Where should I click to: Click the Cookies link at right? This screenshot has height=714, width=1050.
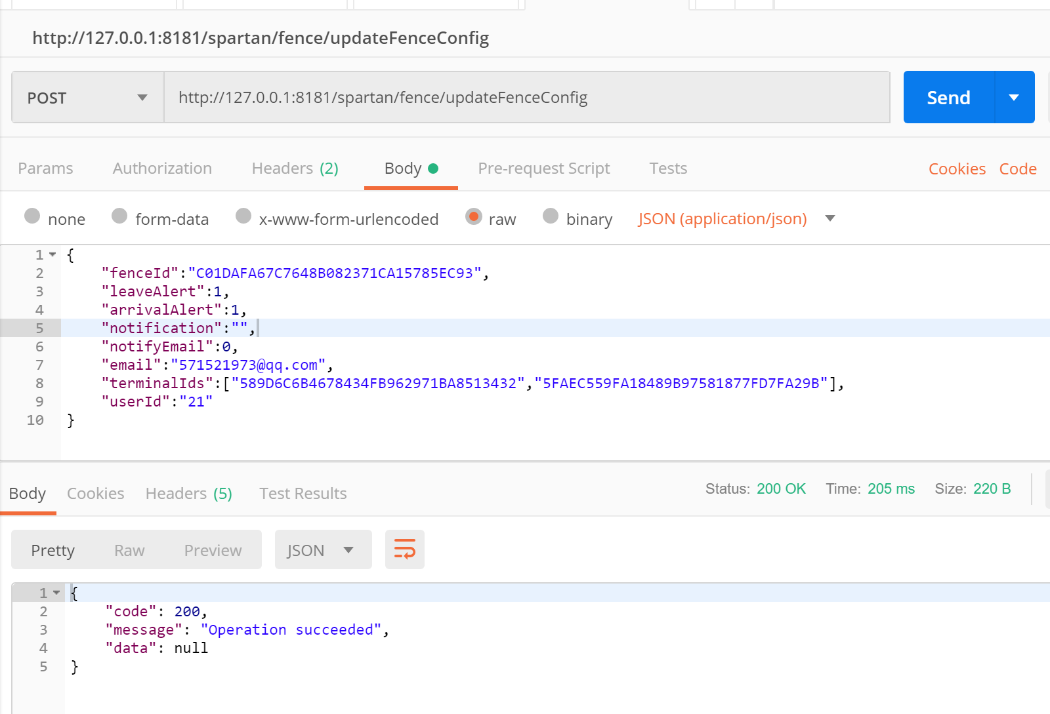click(x=956, y=169)
